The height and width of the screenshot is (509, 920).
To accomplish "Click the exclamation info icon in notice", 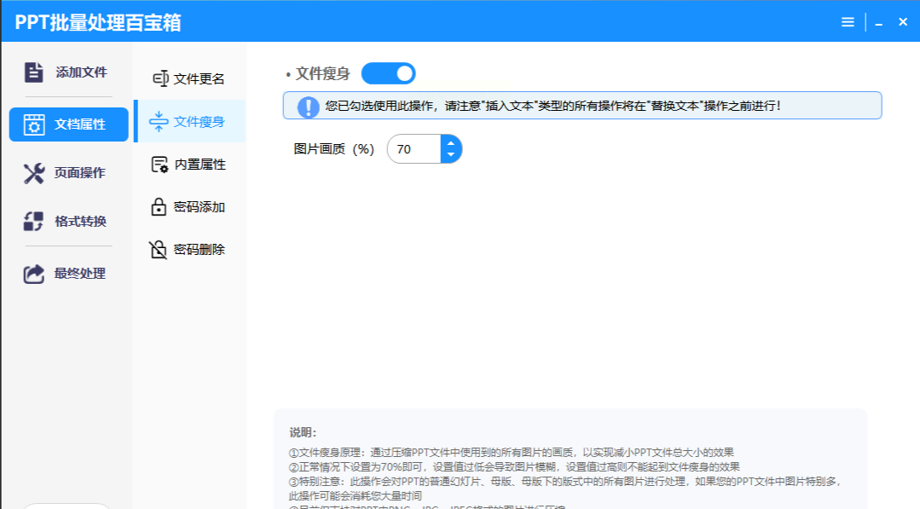I will [x=308, y=107].
